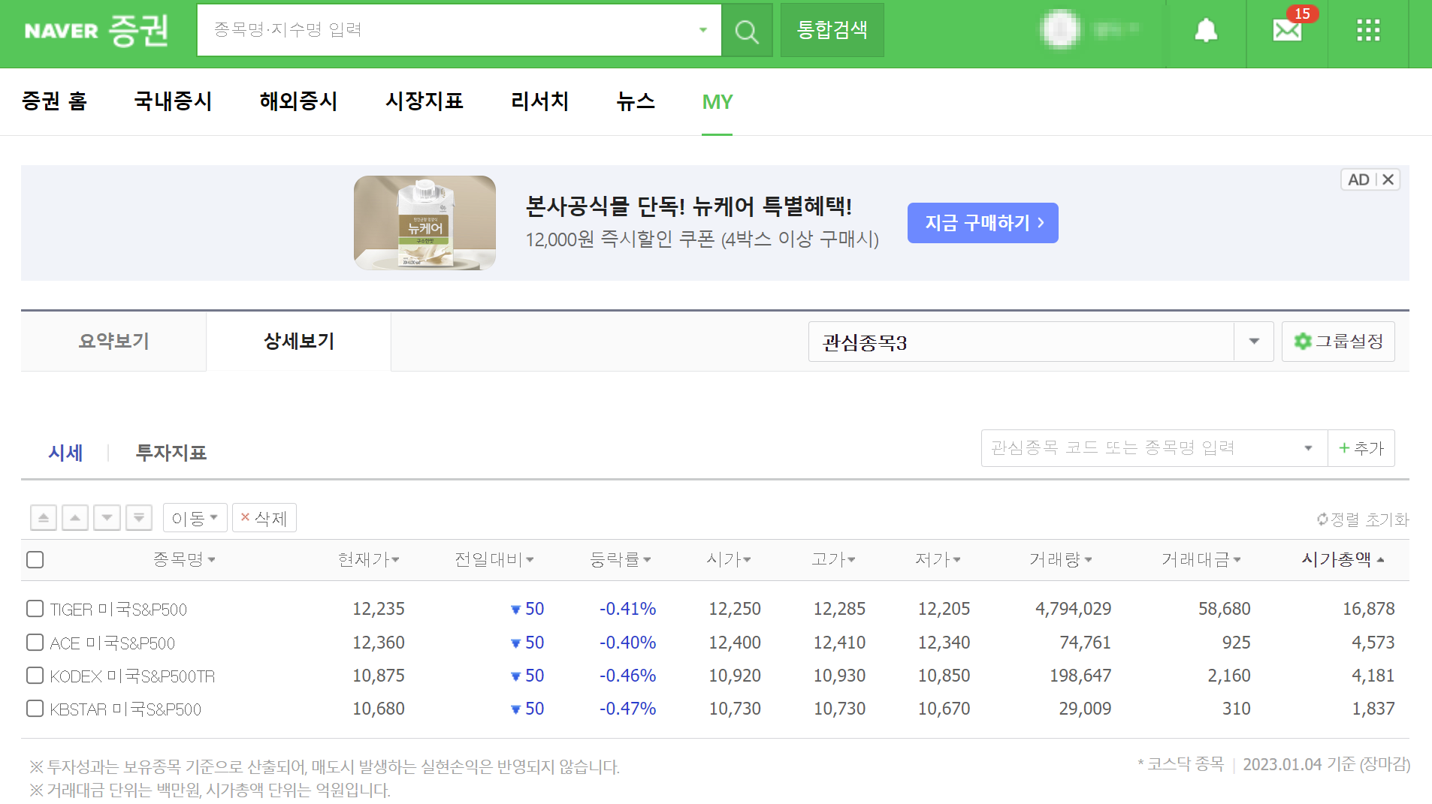Check the KODEX 미국S&P500TR row
Screen dimensions: 1432x804
click(35, 676)
